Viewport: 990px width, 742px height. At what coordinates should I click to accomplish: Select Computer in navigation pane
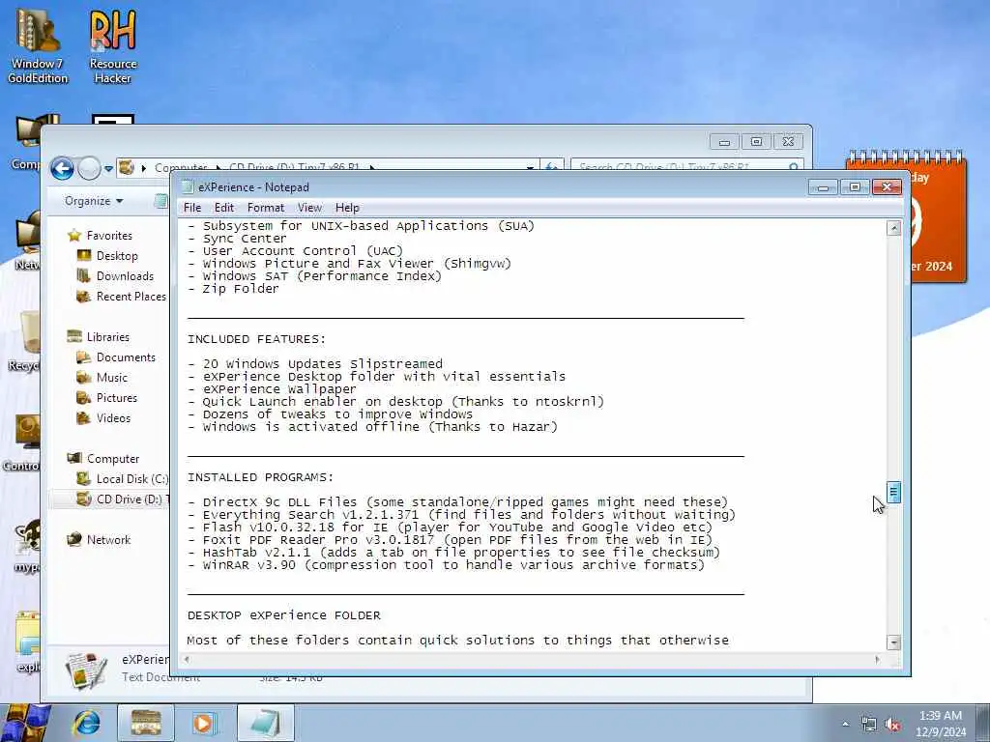pyautogui.click(x=113, y=459)
